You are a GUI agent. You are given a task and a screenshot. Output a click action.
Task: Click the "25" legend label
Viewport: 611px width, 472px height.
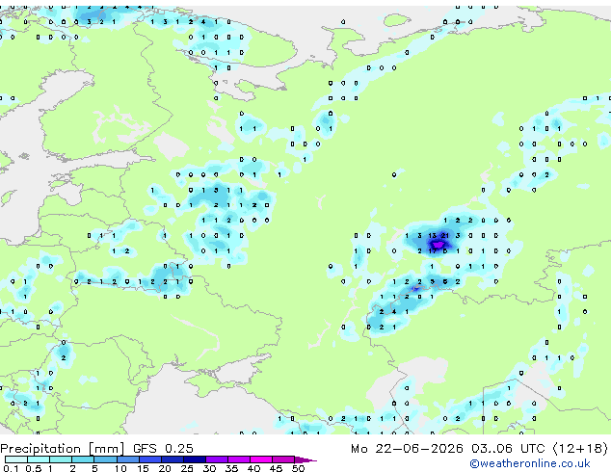tap(187, 468)
